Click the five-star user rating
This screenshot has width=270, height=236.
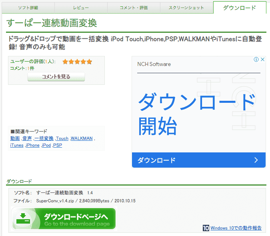[x=77, y=62]
